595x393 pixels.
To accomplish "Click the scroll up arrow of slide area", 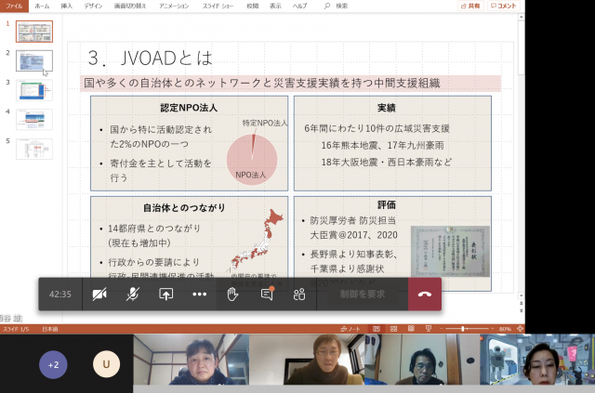I will pyautogui.click(x=522, y=17).
